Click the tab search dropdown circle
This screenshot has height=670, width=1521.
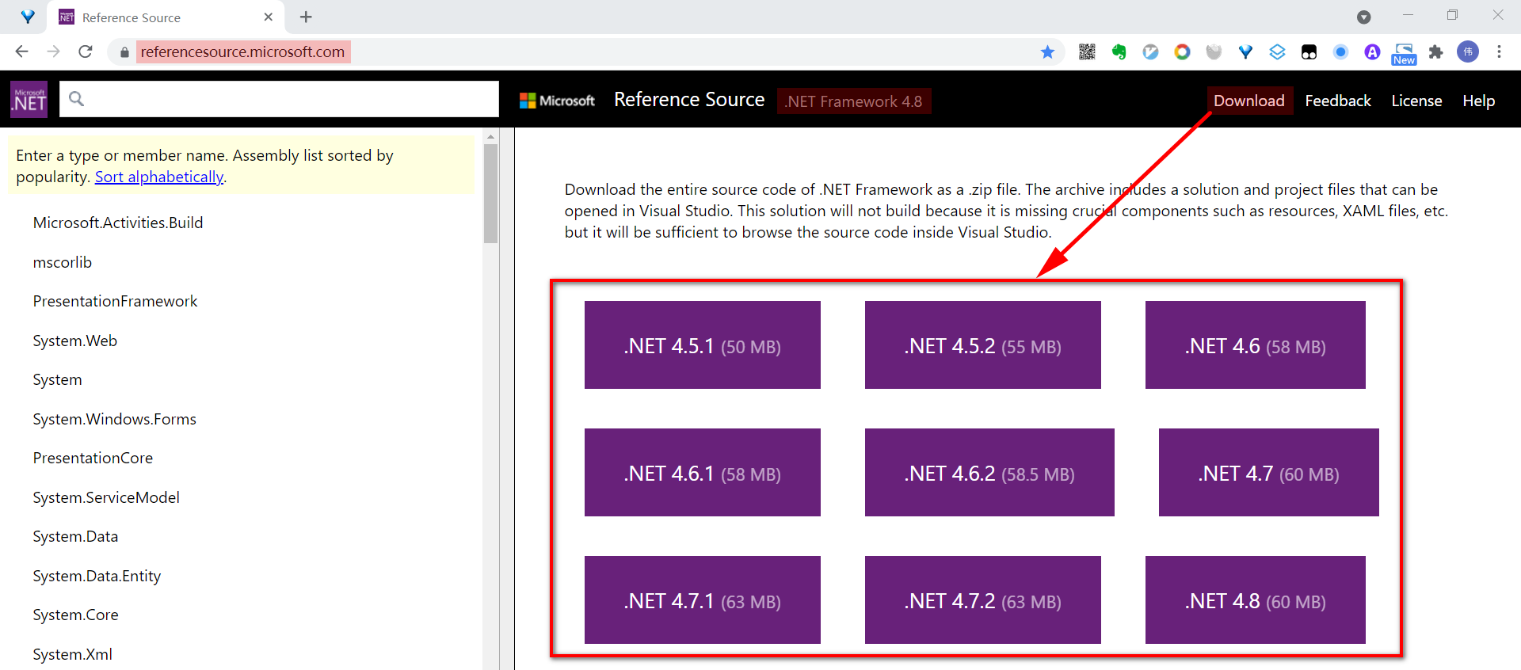click(1363, 17)
